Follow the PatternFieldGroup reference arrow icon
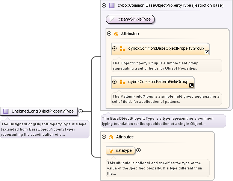The height and width of the screenshot is (181, 233). [x=191, y=86]
